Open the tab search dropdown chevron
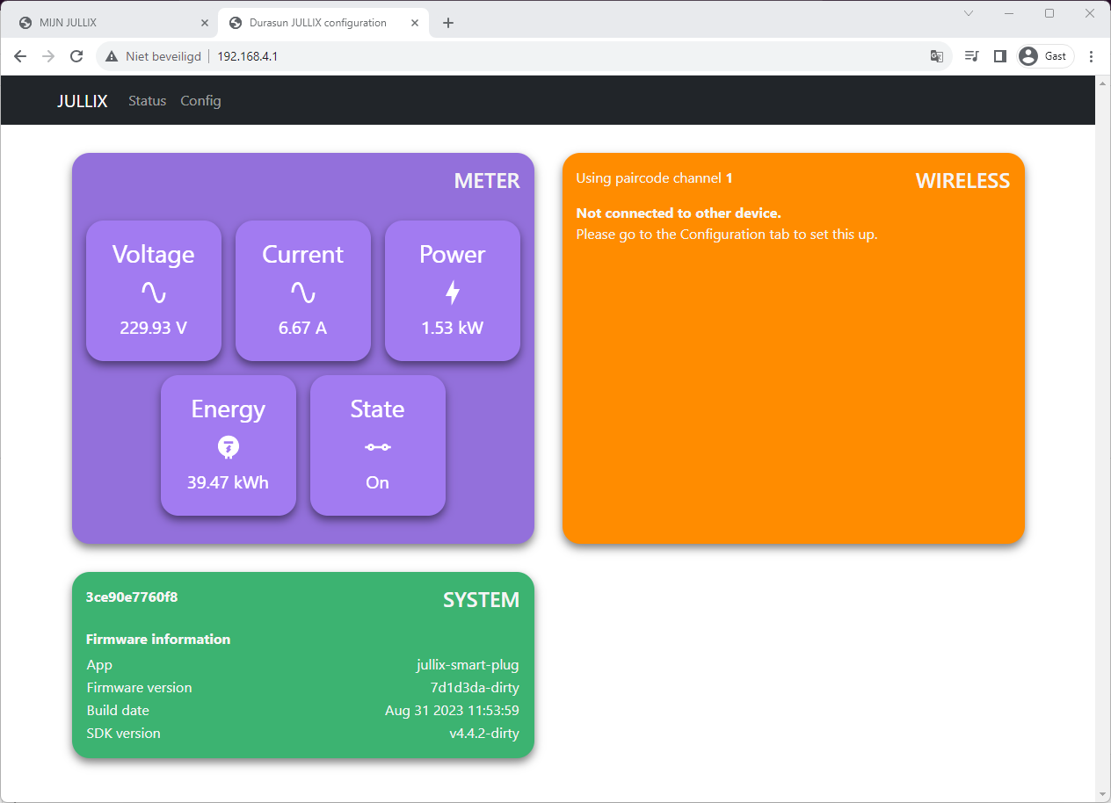Viewport: 1111px width, 803px height. [x=969, y=13]
